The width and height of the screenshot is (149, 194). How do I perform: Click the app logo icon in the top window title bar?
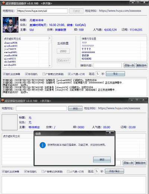(x=3, y=3)
